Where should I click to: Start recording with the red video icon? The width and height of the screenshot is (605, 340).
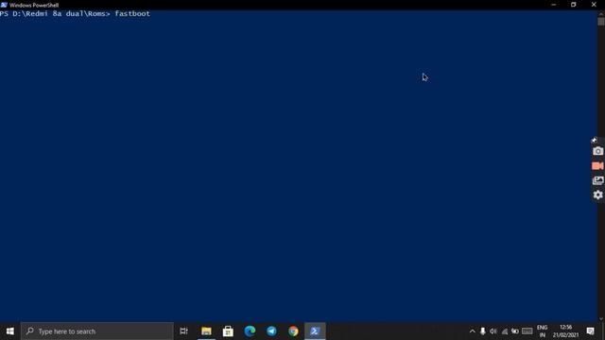pyautogui.click(x=597, y=166)
